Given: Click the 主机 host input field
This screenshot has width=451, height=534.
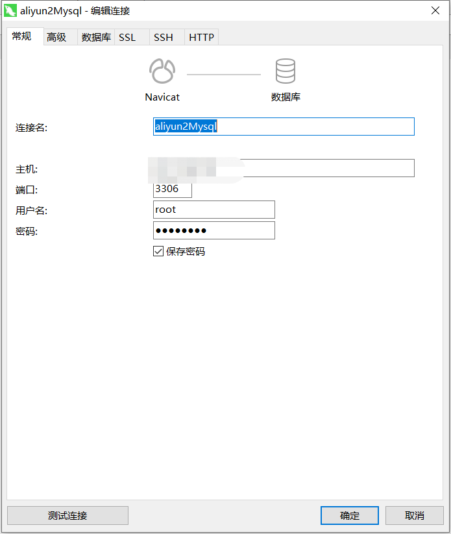Looking at the screenshot, I should (x=284, y=168).
